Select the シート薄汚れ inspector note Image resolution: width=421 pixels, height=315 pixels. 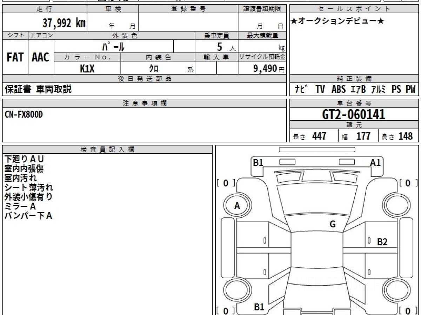click(x=29, y=188)
